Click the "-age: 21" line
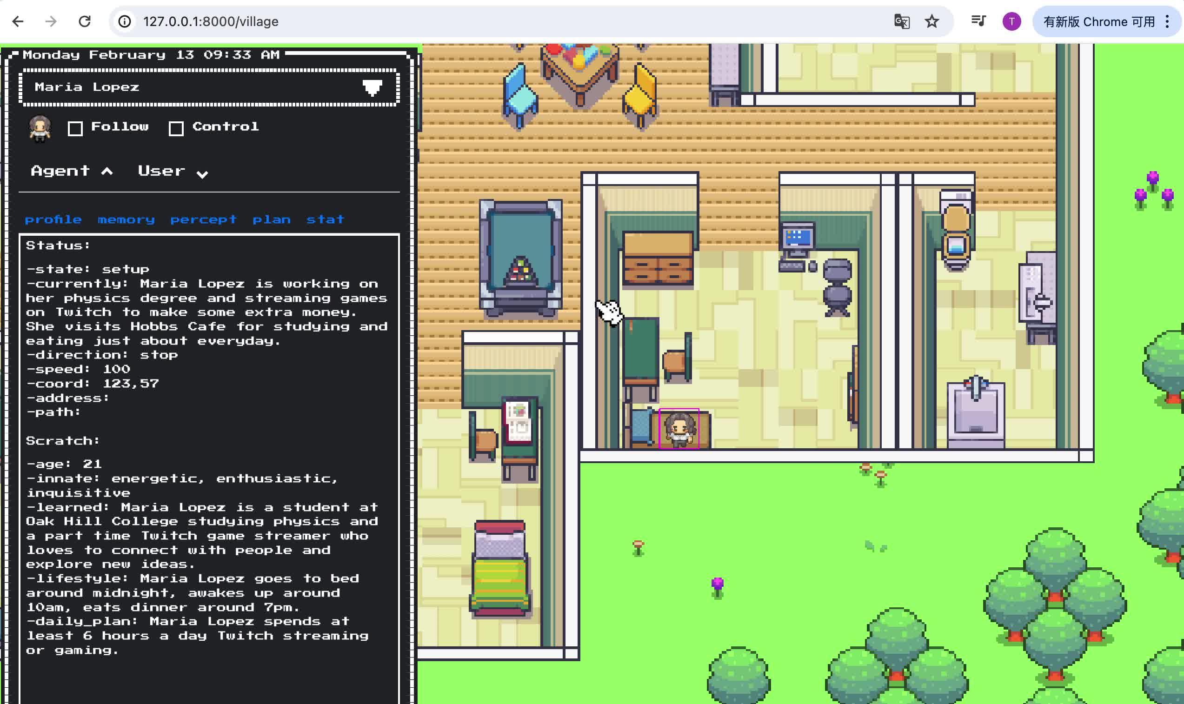The height and width of the screenshot is (704, 1184). pyautogui.click(x=64, y=465)
